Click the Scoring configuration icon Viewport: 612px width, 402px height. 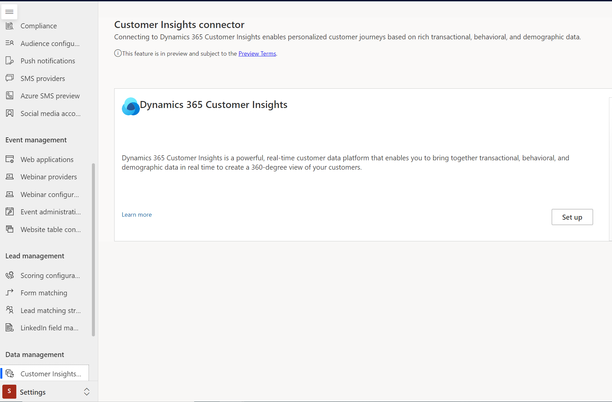10,275
